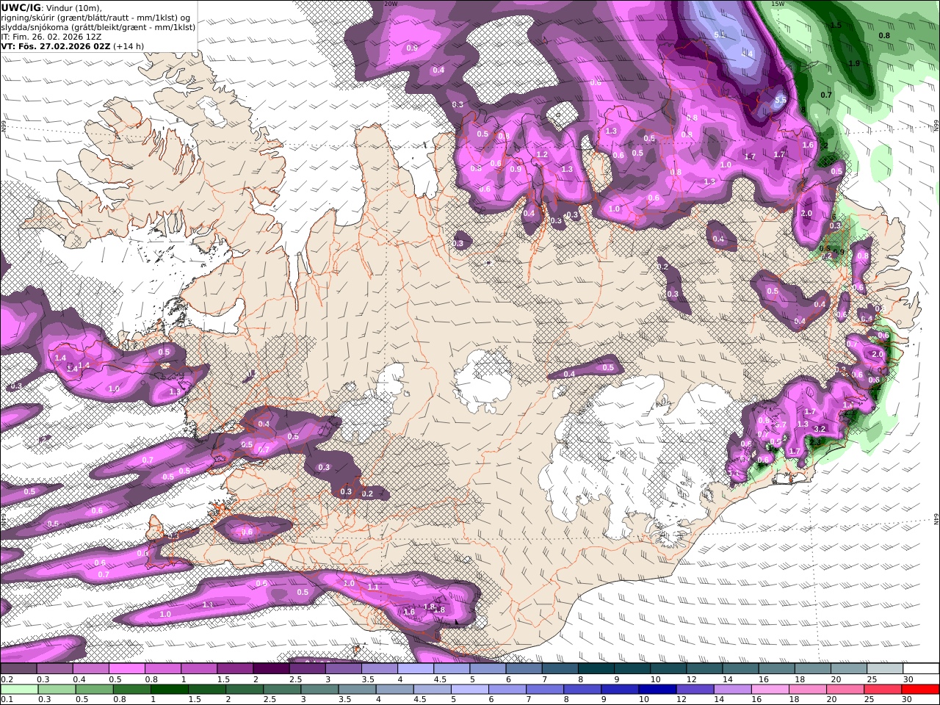Select the hot pink 20 swatch, lower legend row
The height and width of the screenshot is (705, 940).
(x=845, y=689)
